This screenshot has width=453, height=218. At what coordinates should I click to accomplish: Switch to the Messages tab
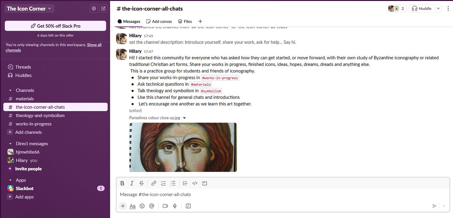129,21
